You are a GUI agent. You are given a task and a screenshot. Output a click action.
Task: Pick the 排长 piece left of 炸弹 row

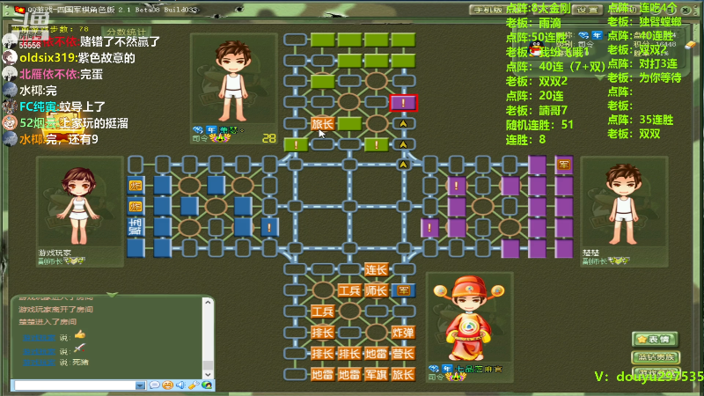[322, 333]
